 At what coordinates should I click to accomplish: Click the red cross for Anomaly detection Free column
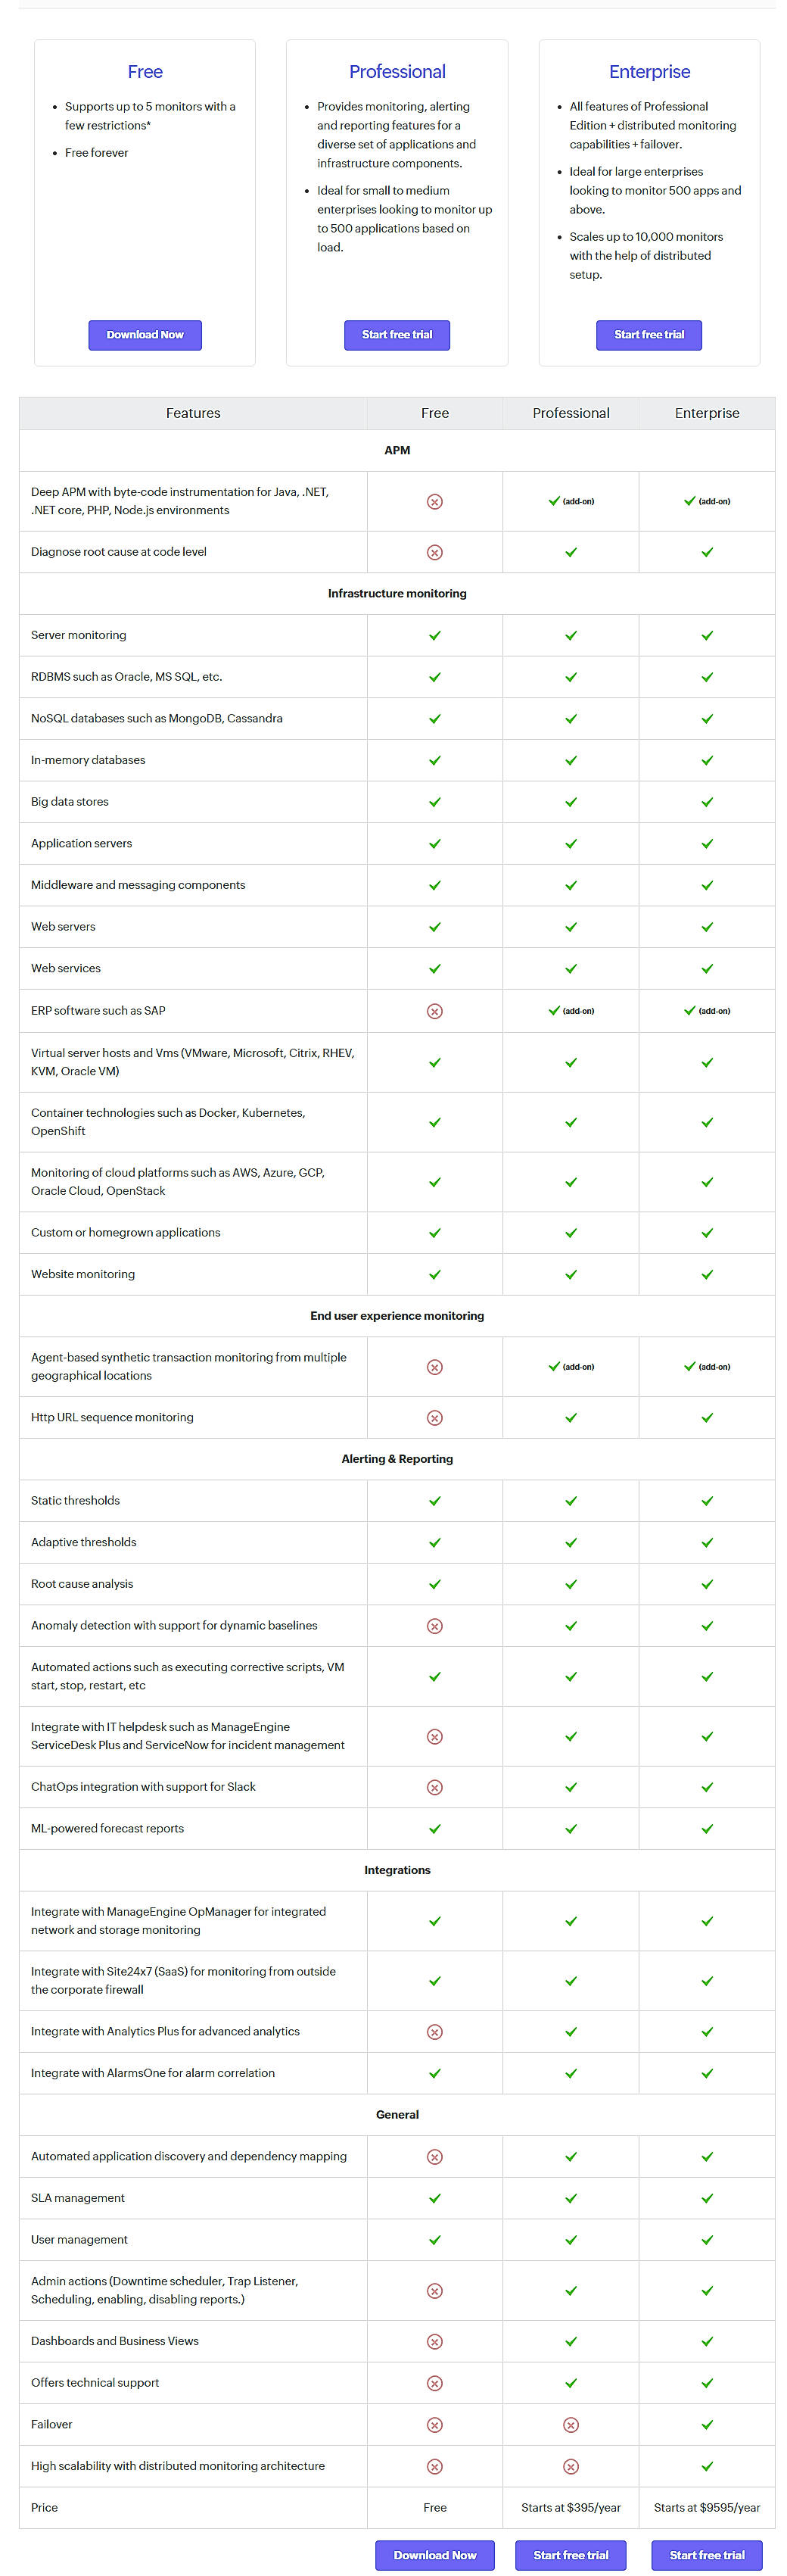coord(435,1625)
